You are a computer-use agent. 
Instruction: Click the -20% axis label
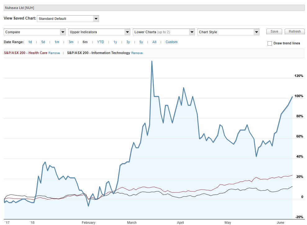click(x=299, y=217)
